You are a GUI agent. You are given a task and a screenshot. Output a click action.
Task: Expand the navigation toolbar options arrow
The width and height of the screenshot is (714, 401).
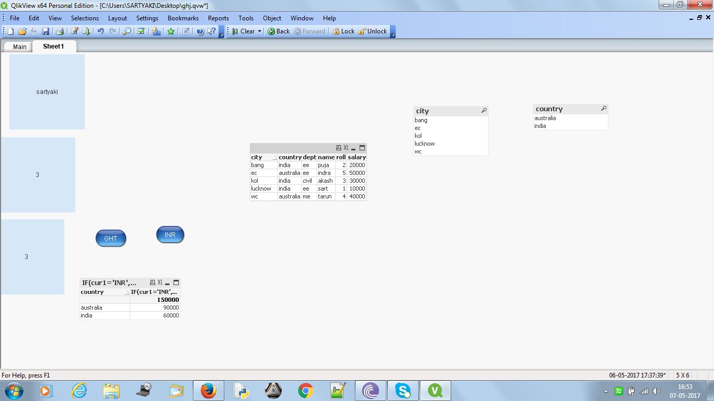click(393, 32)
